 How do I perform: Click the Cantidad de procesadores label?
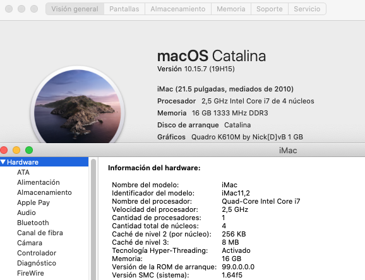tap(157, 218)
